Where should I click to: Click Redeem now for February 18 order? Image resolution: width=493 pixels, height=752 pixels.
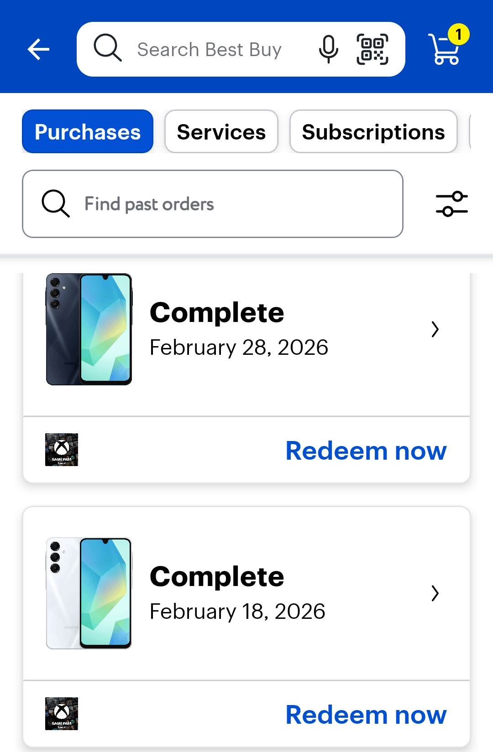pyautogui.click(x=366, y=715)
